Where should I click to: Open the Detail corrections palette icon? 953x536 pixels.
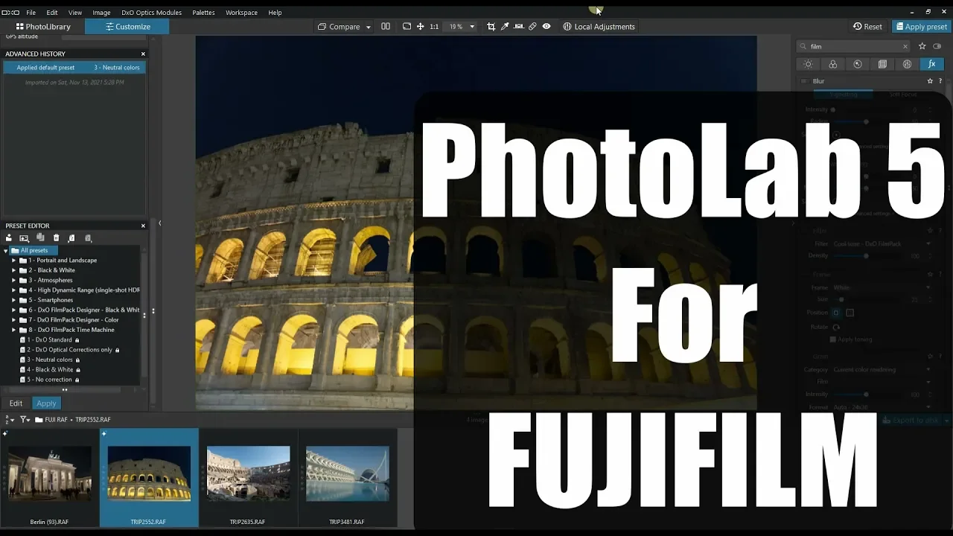858,64
